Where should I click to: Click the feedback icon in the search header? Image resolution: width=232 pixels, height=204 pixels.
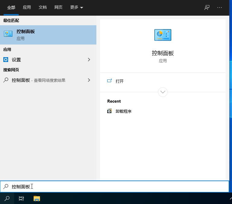coord(207,8)
